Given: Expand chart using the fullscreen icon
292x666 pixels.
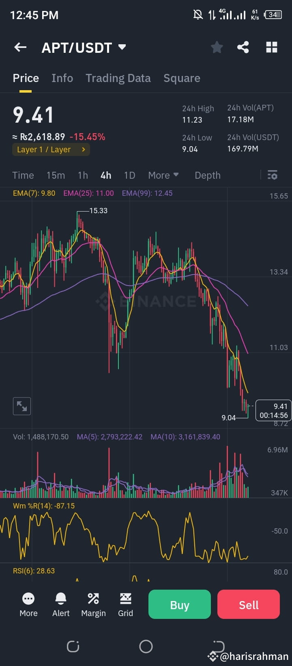Looking at the screenshot, I should point(21,406).
